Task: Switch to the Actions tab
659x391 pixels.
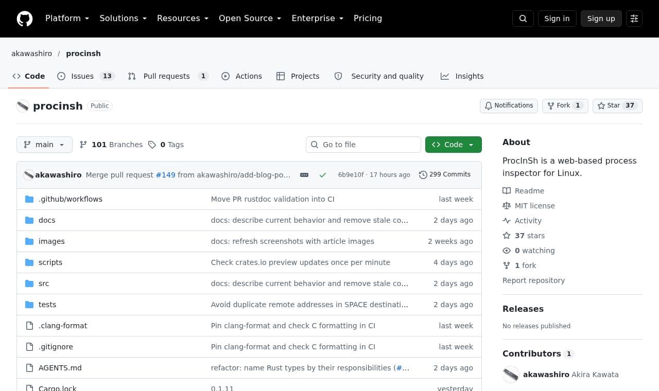Action: click(241, 76)
